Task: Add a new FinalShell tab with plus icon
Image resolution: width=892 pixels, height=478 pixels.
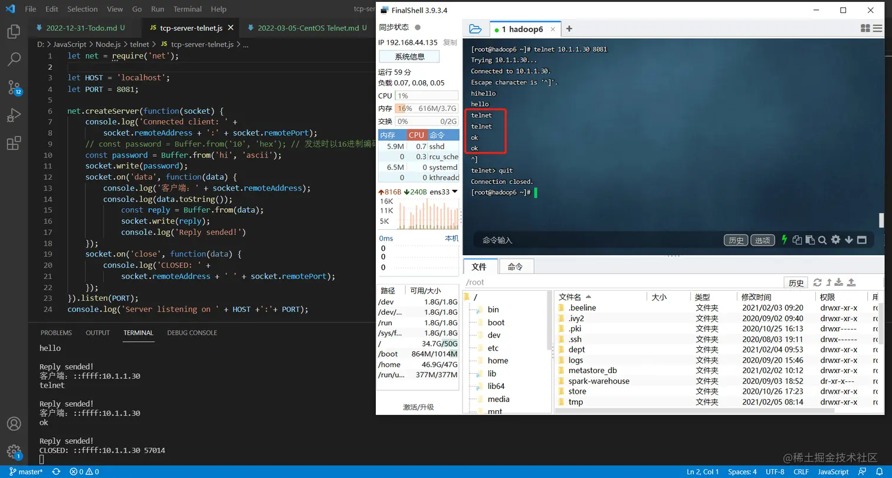Action: (x=569, y=29)
